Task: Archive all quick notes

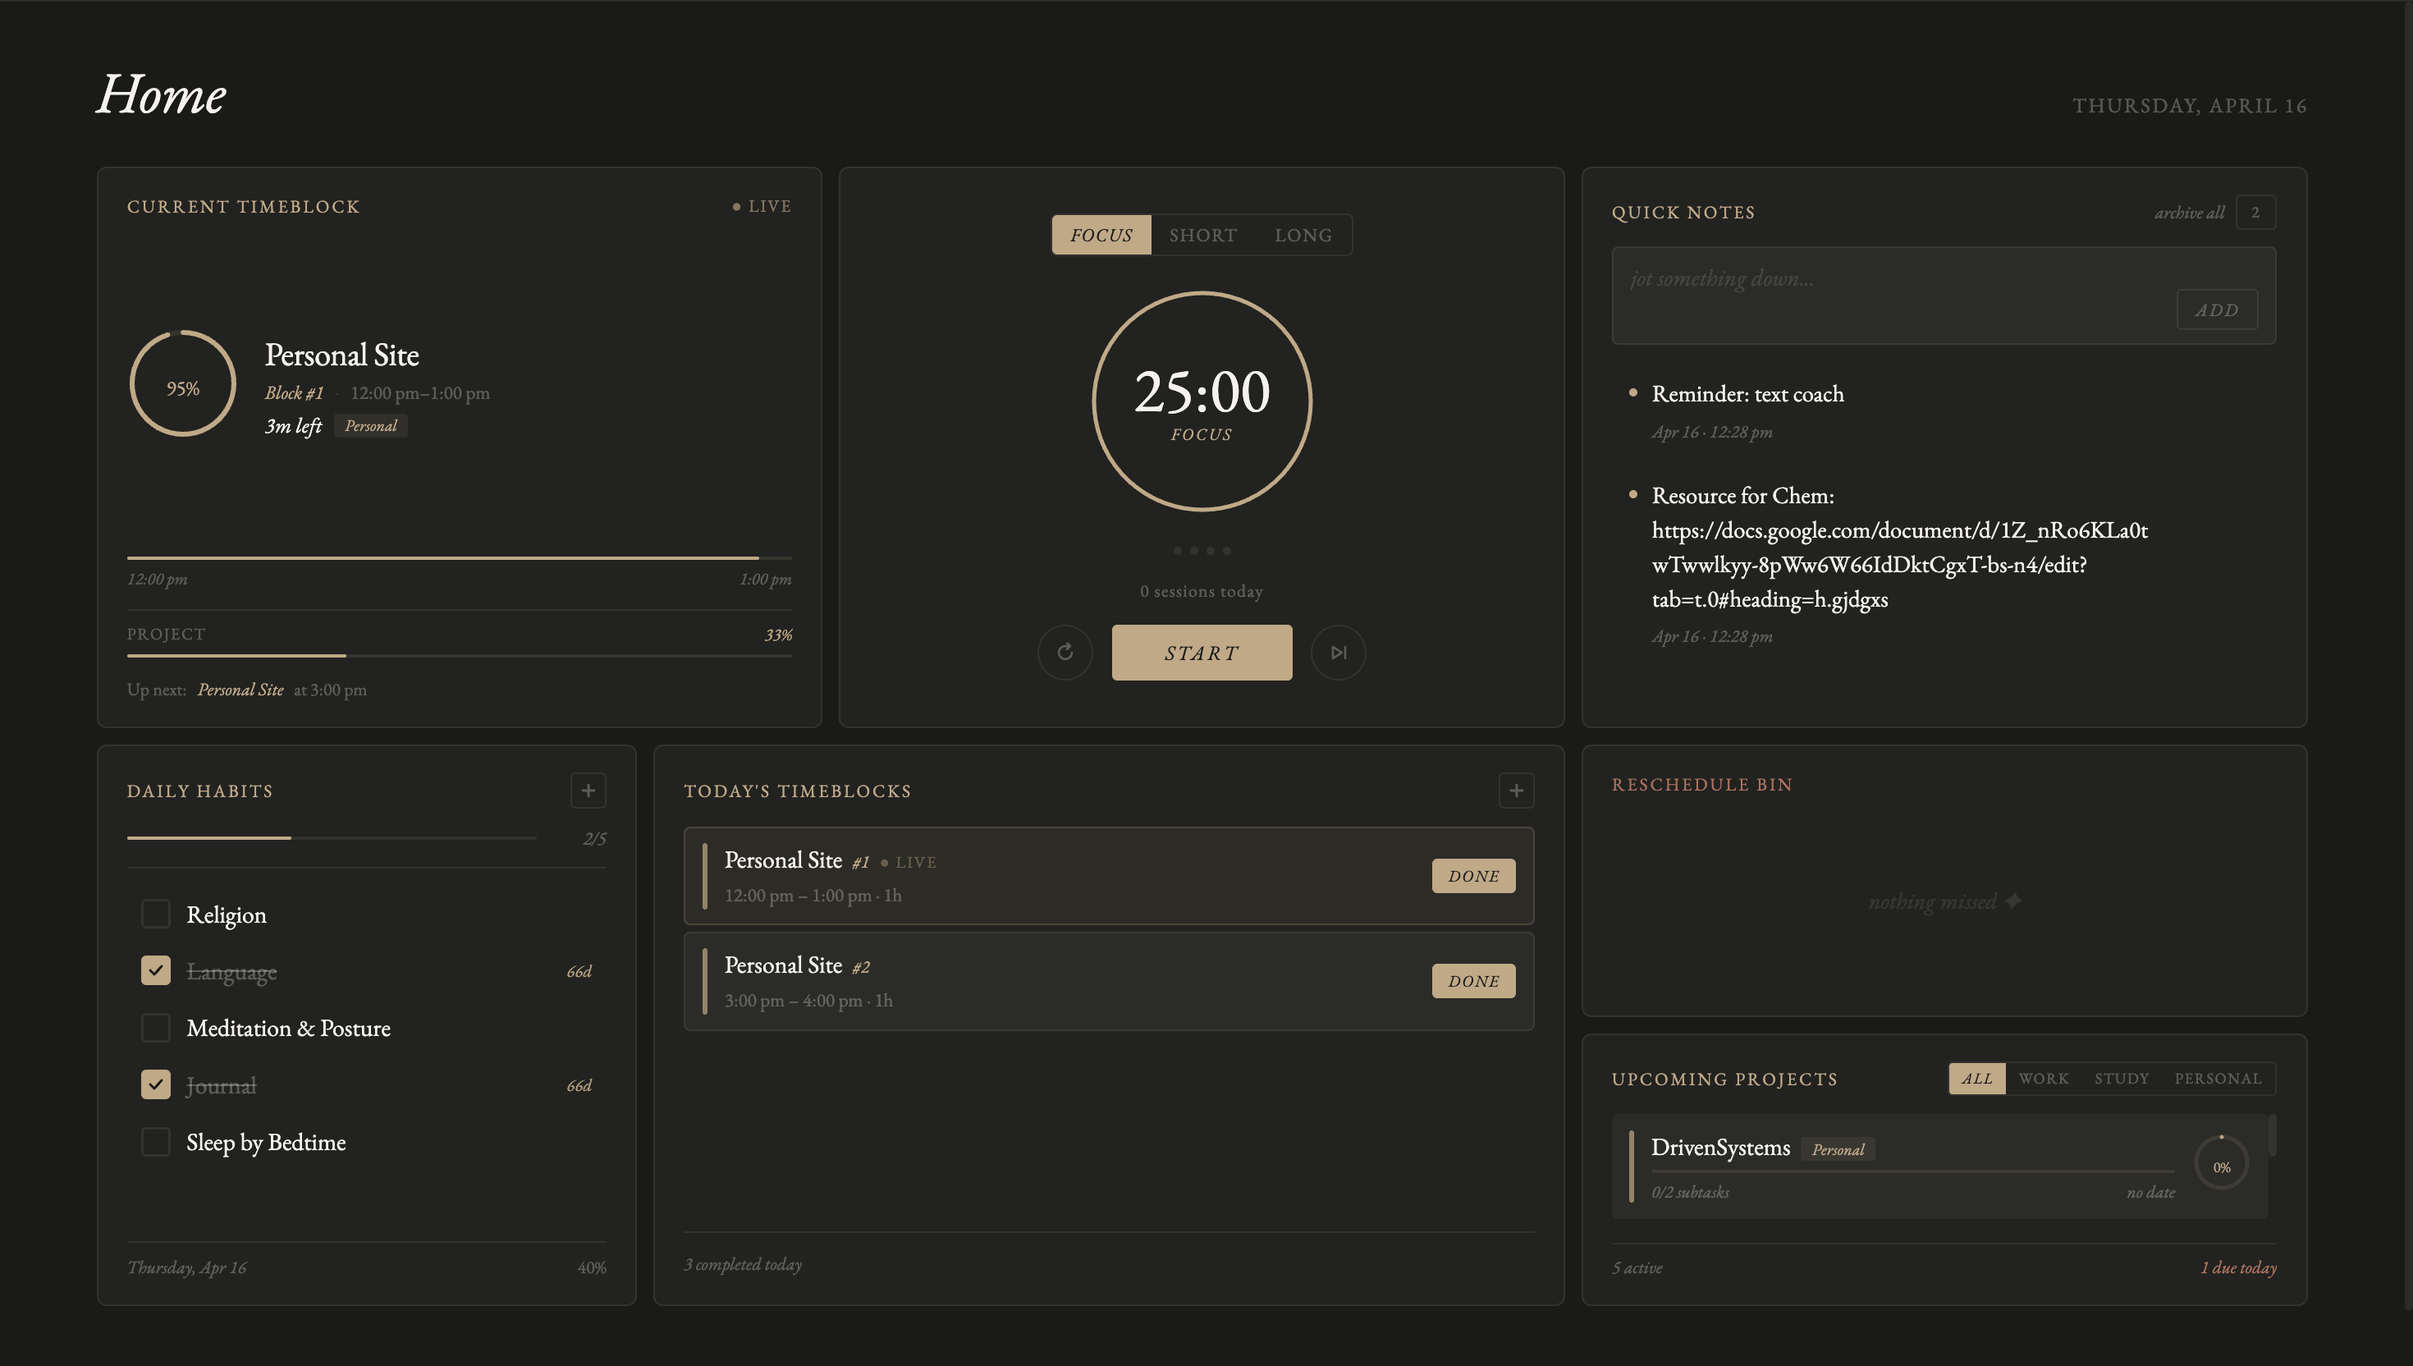Action: point(2189,213)
